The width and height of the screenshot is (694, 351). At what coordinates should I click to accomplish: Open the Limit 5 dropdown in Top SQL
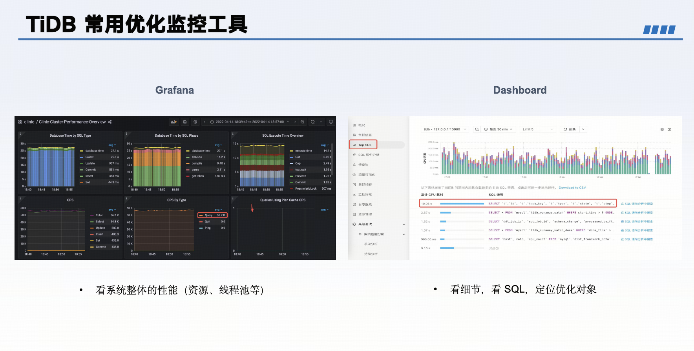(538, 129)
